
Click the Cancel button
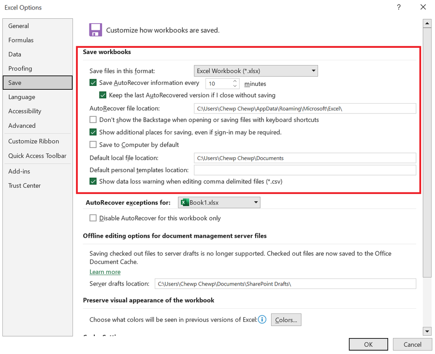tap(412, 344)
